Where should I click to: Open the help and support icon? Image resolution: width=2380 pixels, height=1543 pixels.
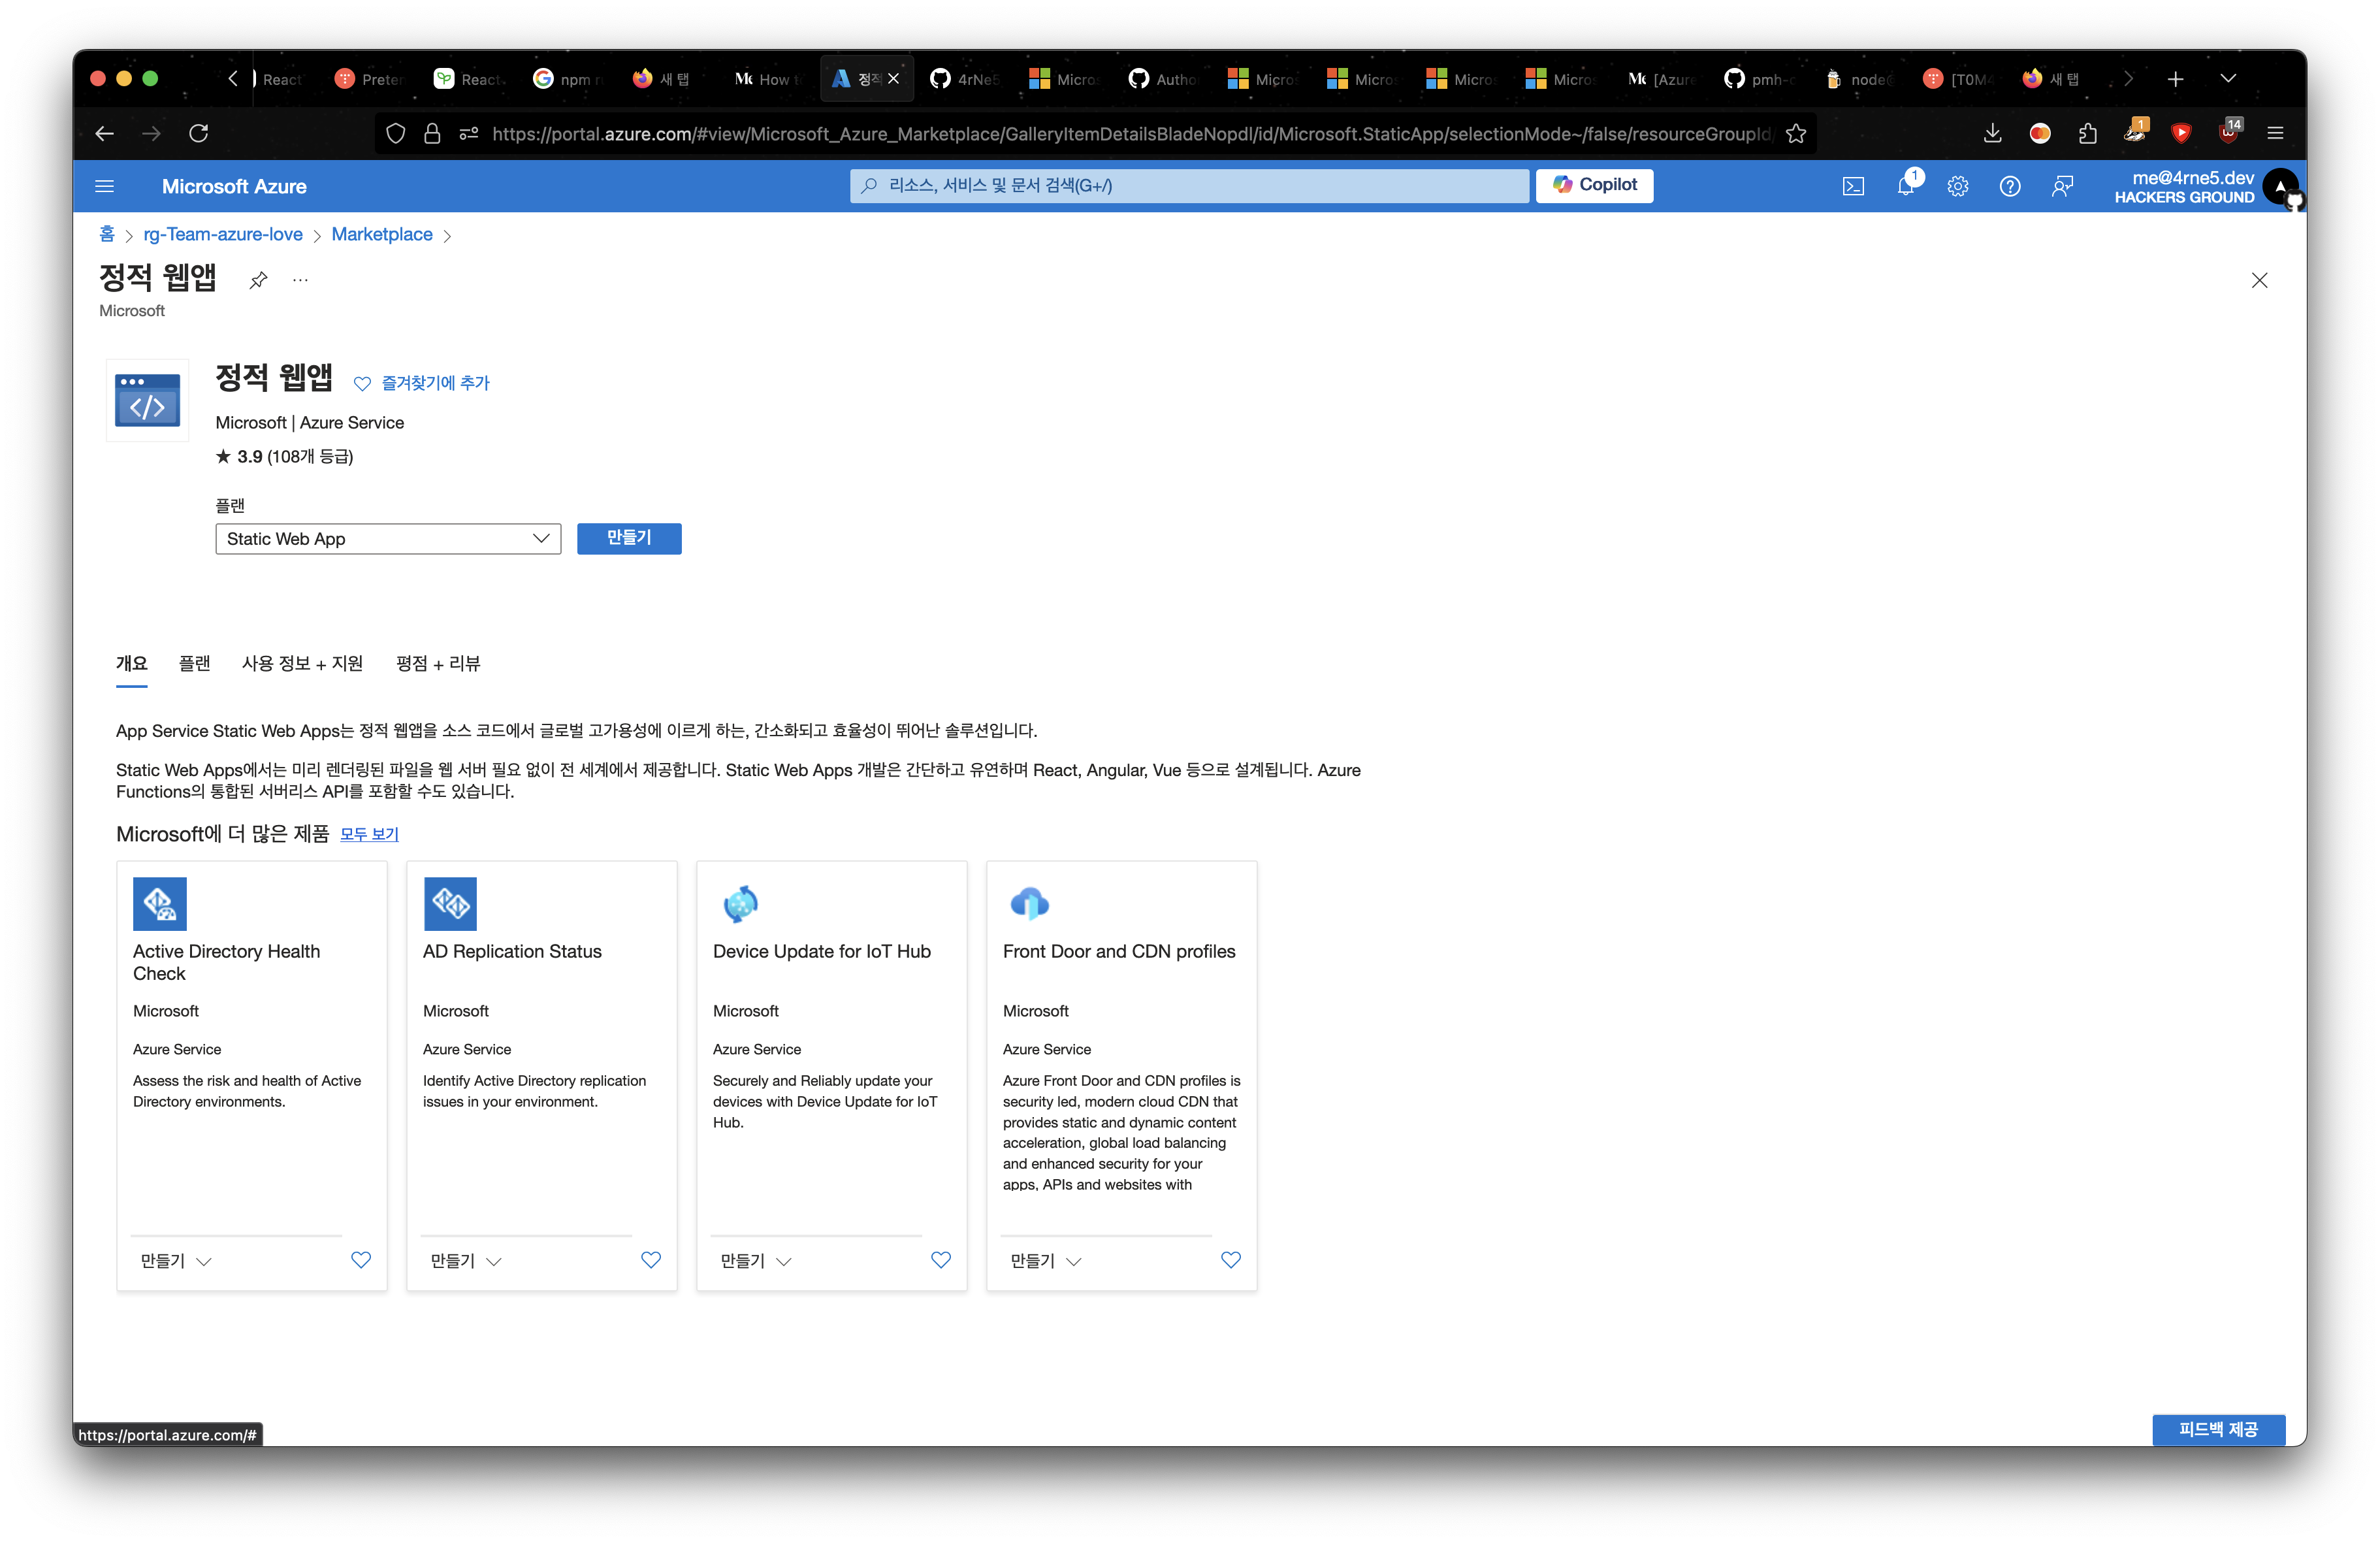coord(2010,186)
